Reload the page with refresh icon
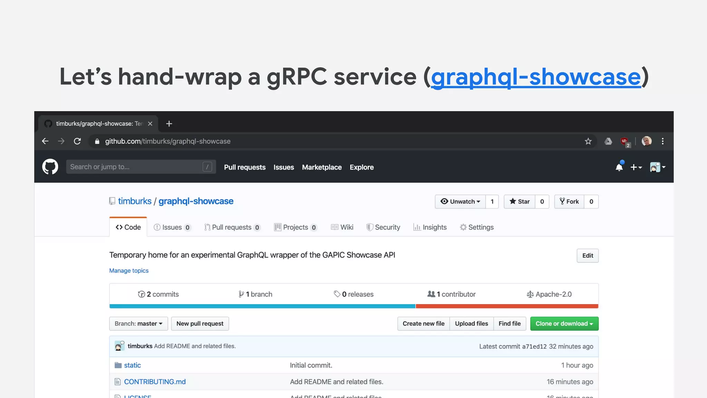 point(77,141)
